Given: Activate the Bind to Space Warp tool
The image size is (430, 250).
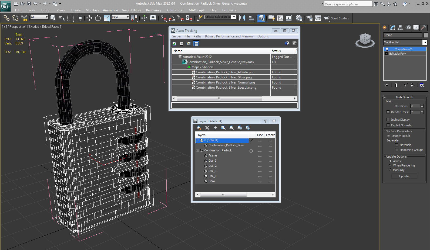Looking at the screenshot, I should [24, 18].
